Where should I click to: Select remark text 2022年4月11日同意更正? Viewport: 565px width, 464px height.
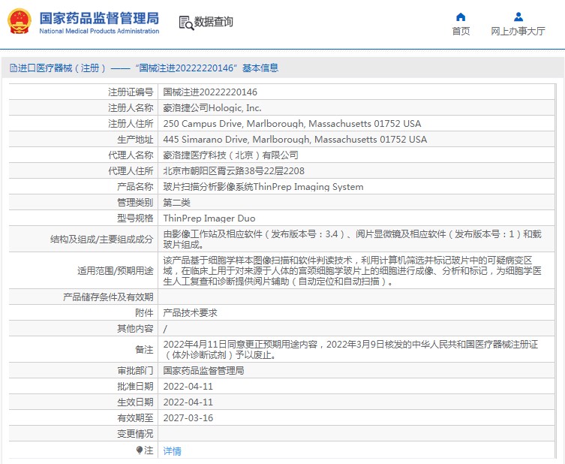pos(350,349)
